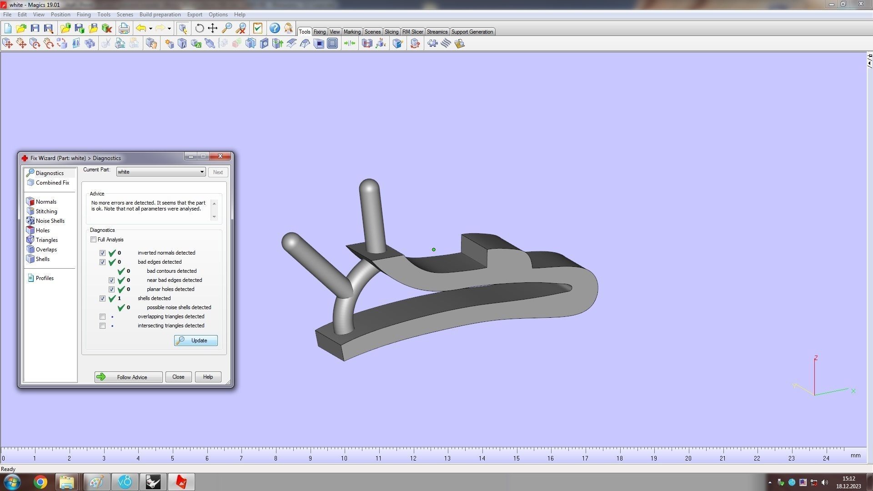Check intersecting triangles detected option
Viewport: 873px width, 491px height.
pos(103,326)
